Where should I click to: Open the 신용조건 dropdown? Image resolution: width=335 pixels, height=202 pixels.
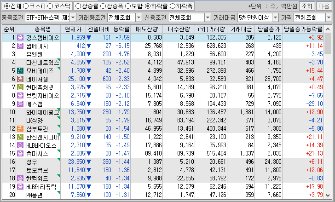pos(208,17)
